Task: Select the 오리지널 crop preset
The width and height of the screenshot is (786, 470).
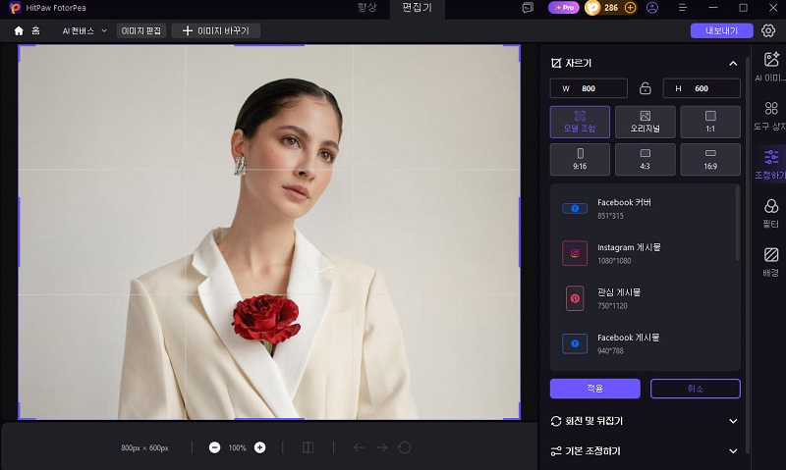Action: point(646,122)
